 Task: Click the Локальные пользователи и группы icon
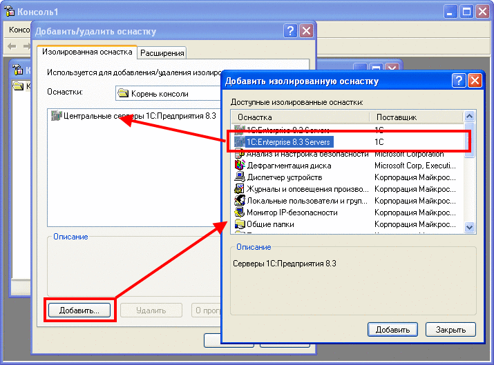pos(240,200)
